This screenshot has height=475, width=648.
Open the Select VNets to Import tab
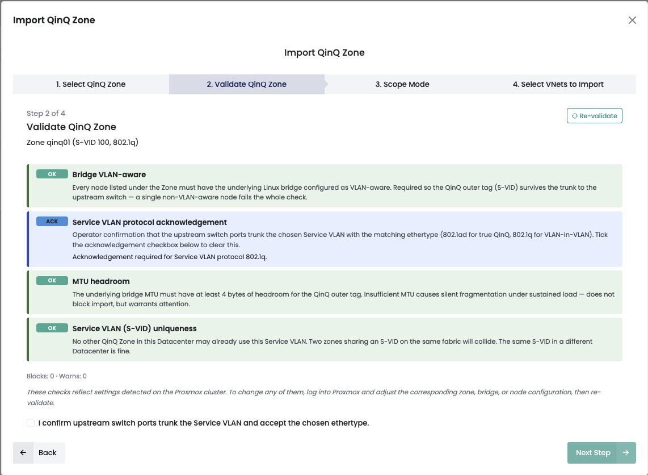tap(558, 85)
